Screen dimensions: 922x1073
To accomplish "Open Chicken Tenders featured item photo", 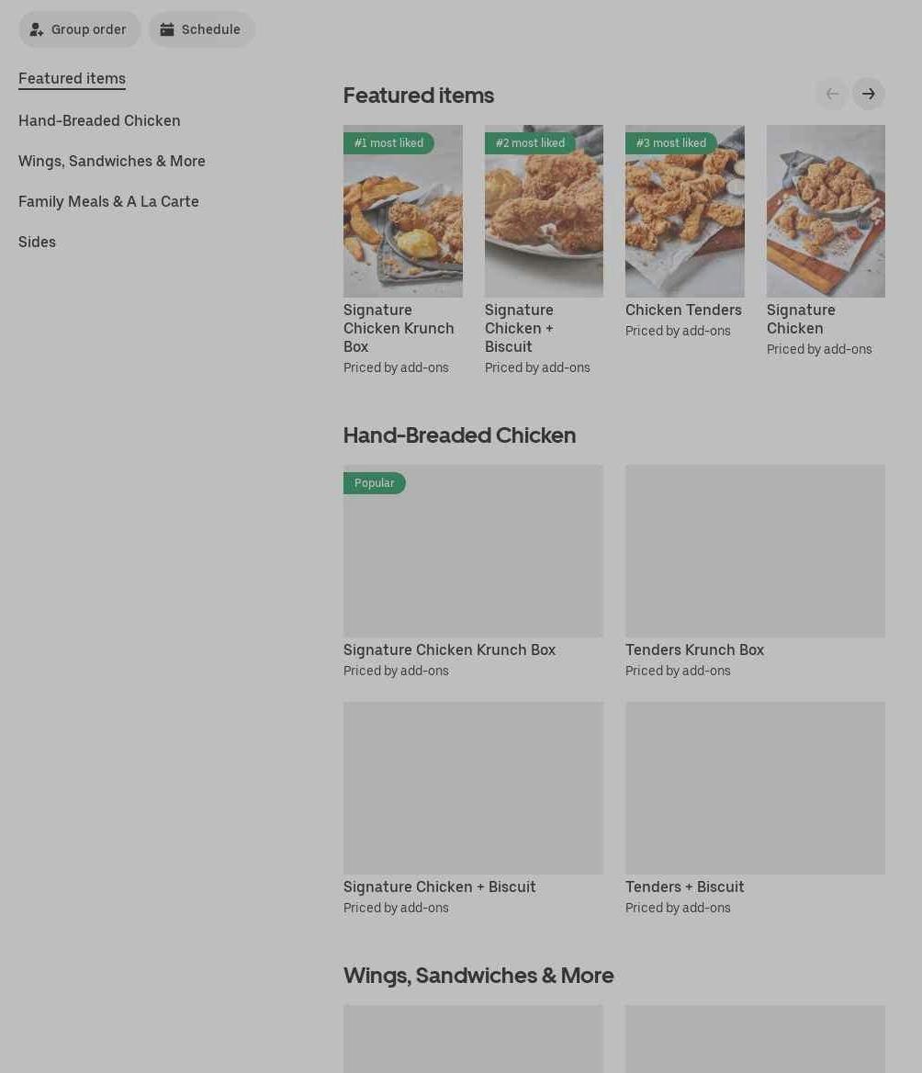I will pyautogui.click(x=685, y=210).
